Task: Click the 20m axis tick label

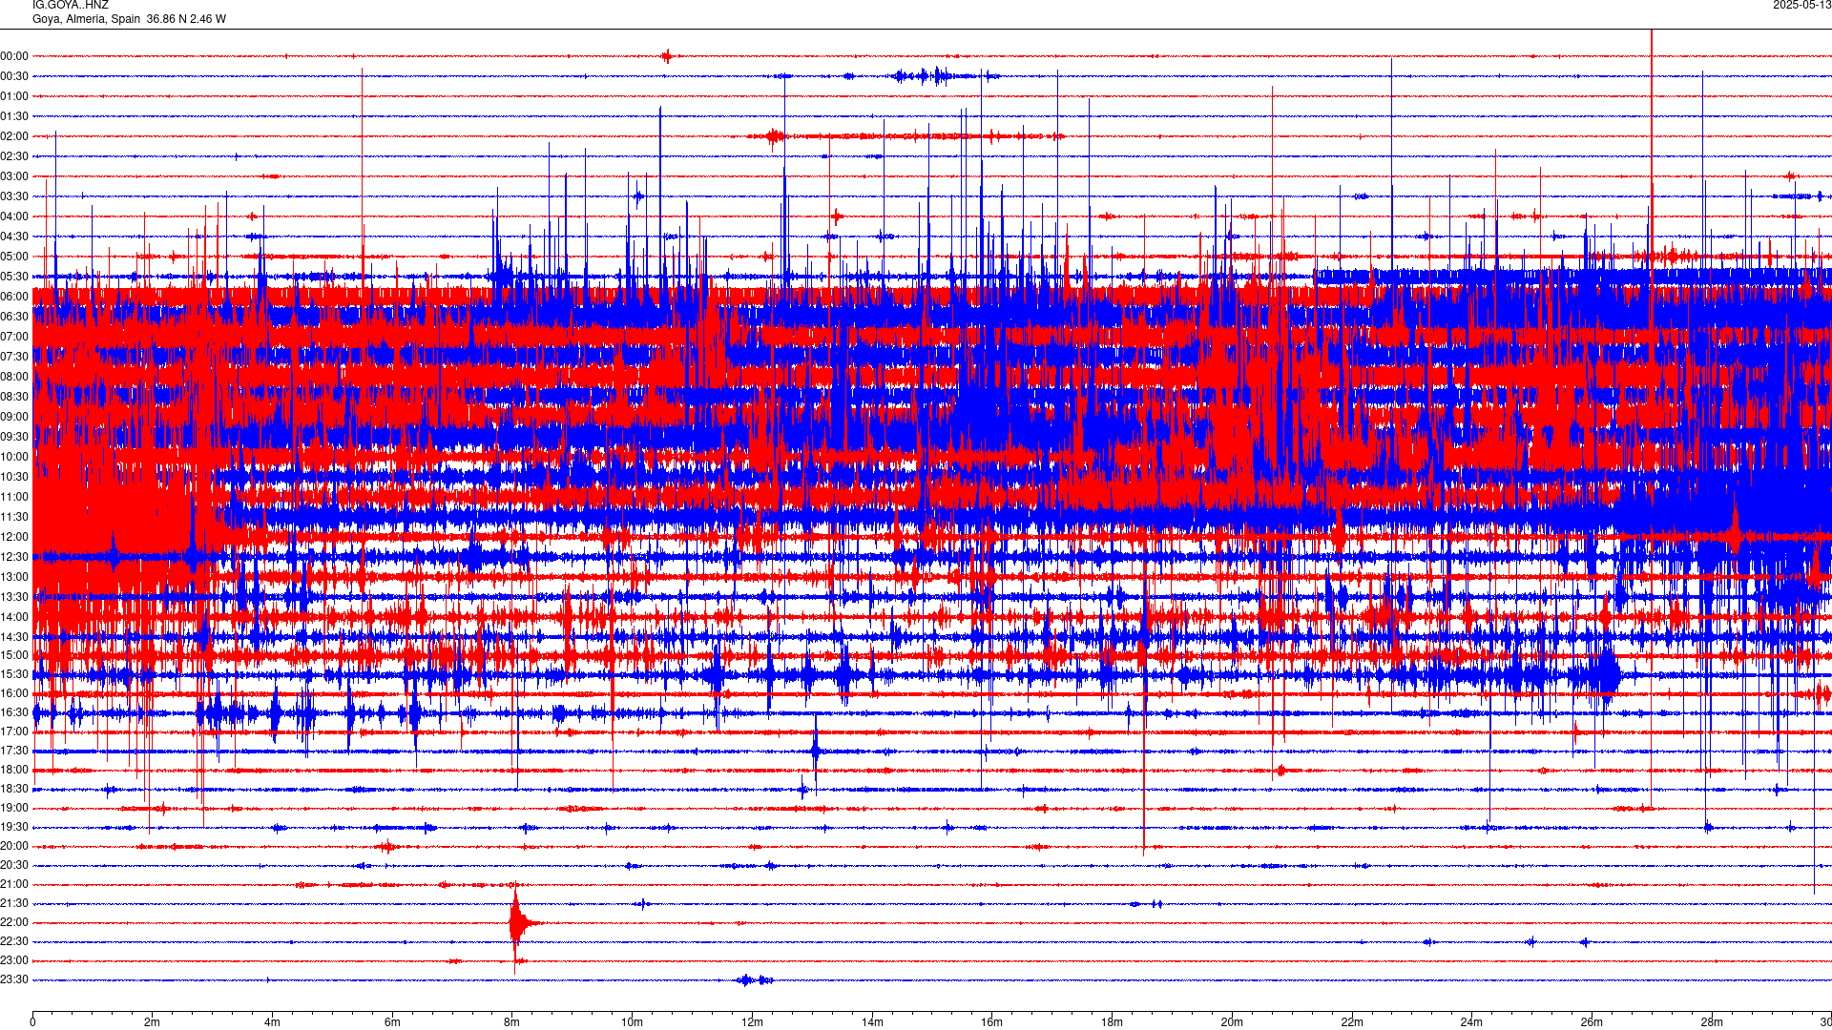Action: (1232, 1022)
